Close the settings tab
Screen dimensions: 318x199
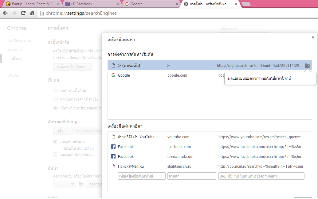(x=236, y=4)
